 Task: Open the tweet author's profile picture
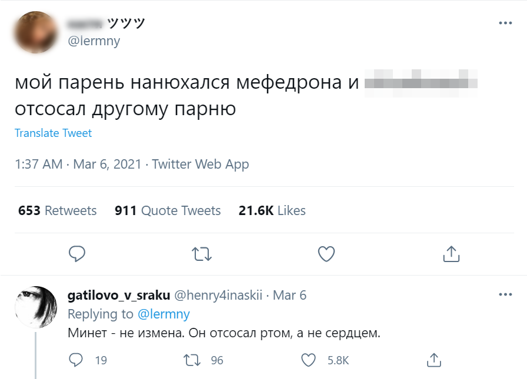pyautogui.click(x=35, y=32)
